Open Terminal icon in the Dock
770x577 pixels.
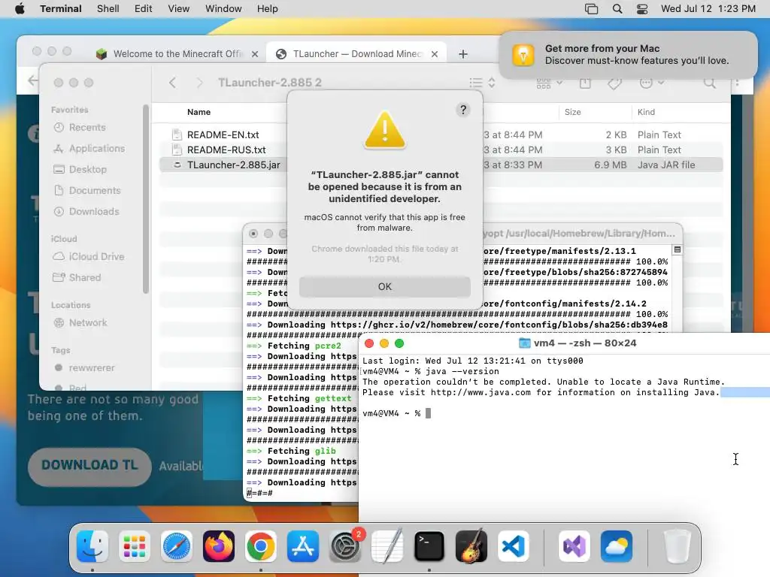pyautogui.click(x=429, y=546)
